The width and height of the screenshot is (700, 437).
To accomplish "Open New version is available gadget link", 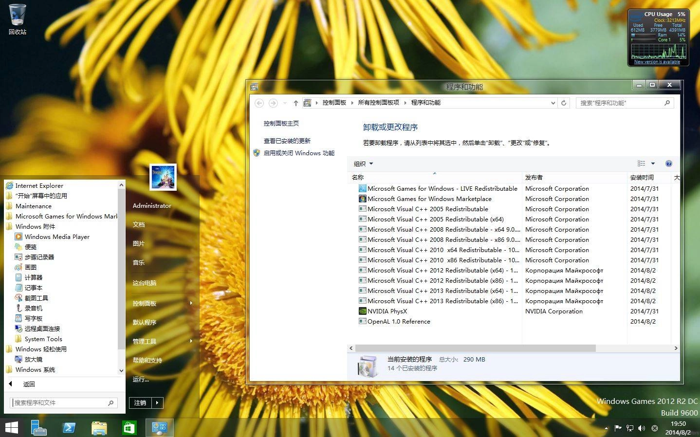I will click(x=657, y=62).
